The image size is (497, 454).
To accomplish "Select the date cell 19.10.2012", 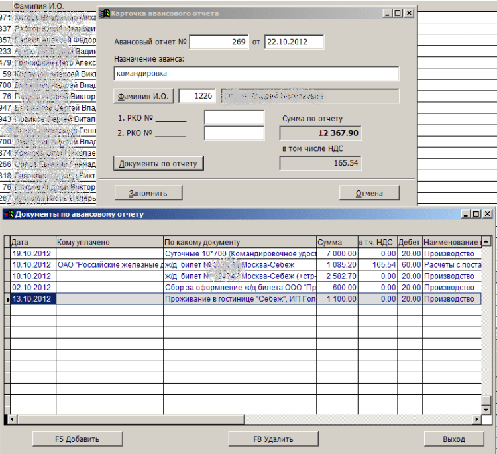I will tap(33, 254).
